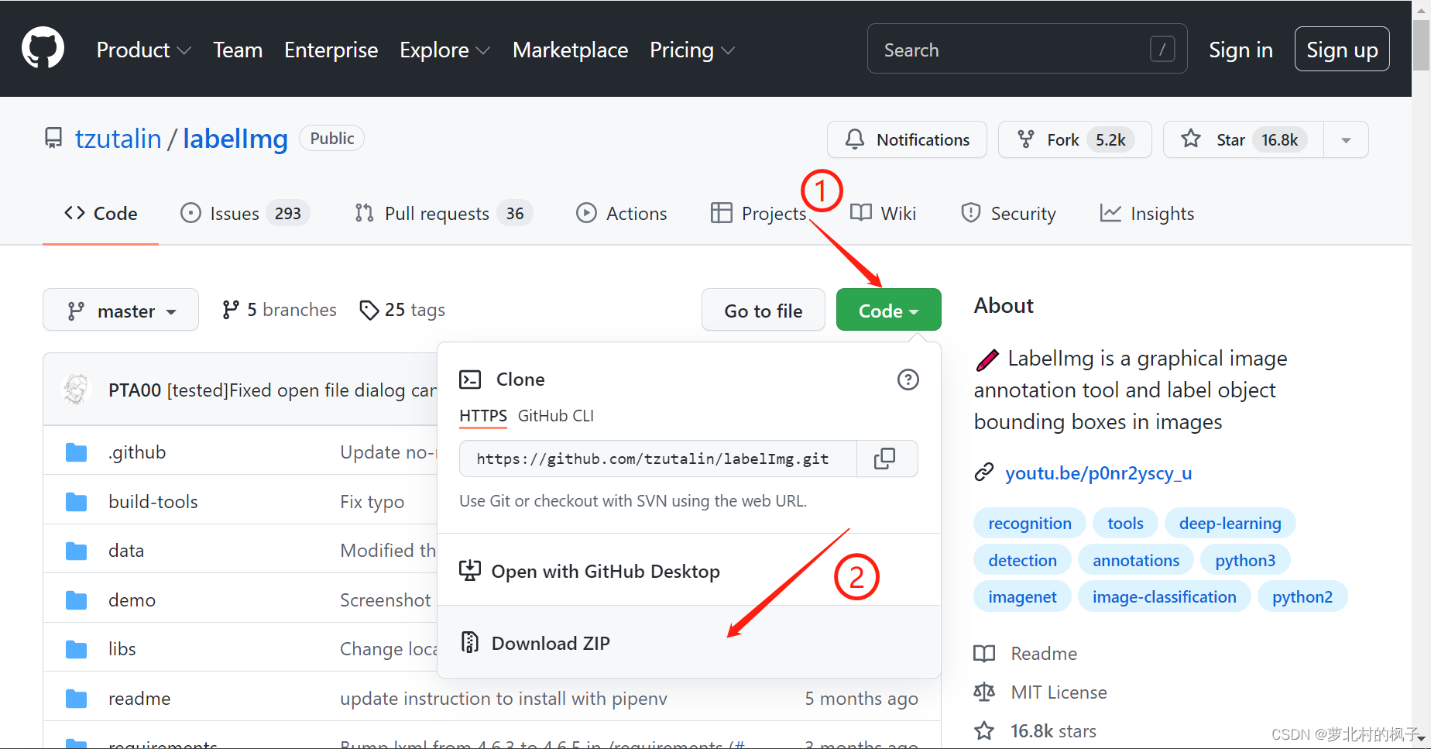Open the Product dropdown menu
1431x749 pixels.
[143, 50]
